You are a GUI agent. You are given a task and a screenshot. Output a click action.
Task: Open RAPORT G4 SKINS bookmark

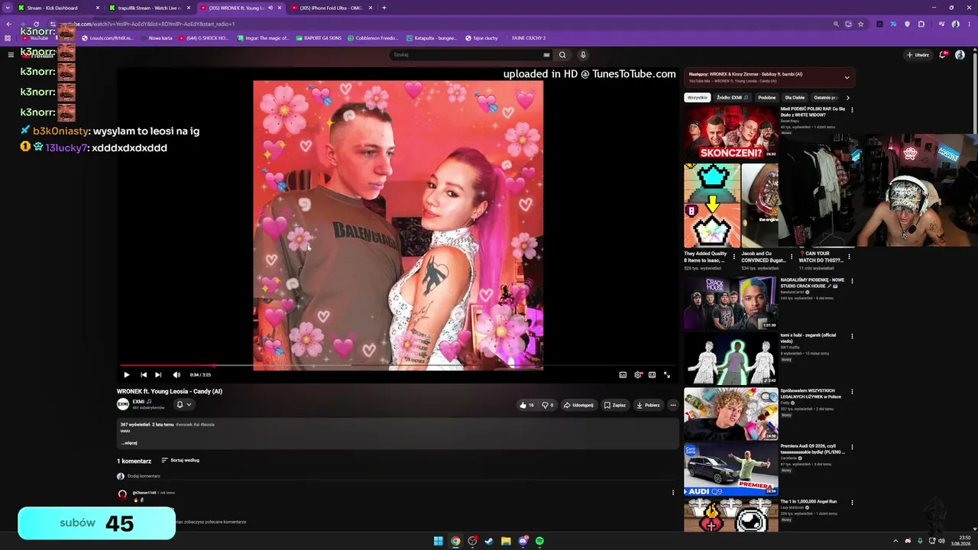click(x=318, y=38)
